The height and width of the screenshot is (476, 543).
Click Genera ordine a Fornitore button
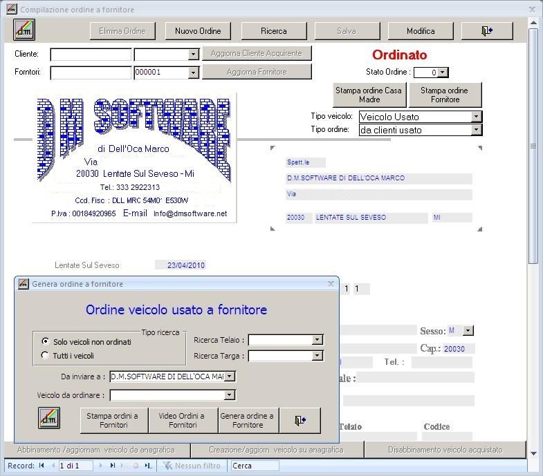pos(248,420)
